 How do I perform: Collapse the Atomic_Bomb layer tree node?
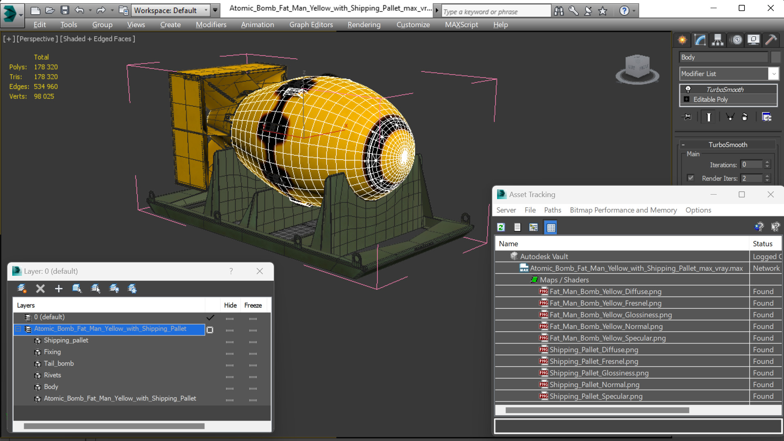pos(18,329)
